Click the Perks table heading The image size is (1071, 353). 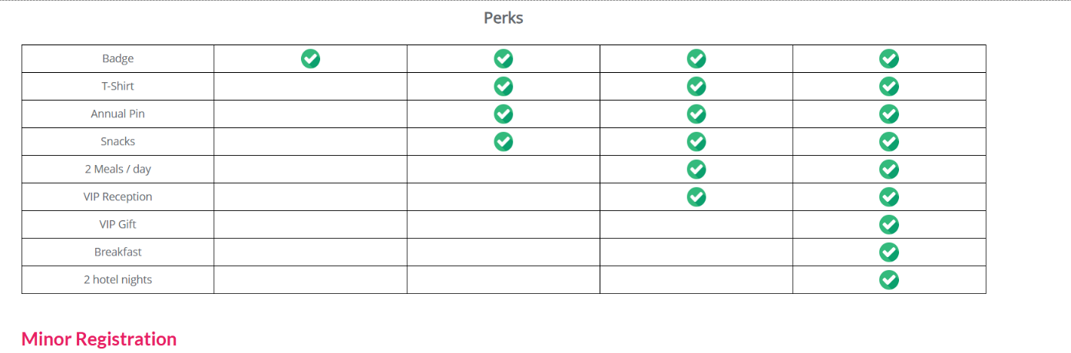coord(504,18)
